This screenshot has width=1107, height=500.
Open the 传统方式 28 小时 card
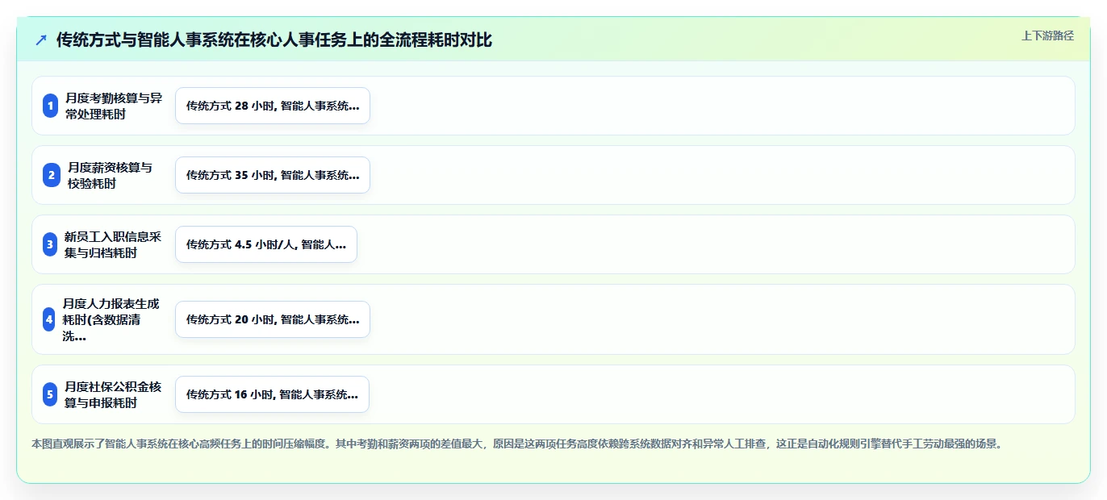[x=273, y=106]
